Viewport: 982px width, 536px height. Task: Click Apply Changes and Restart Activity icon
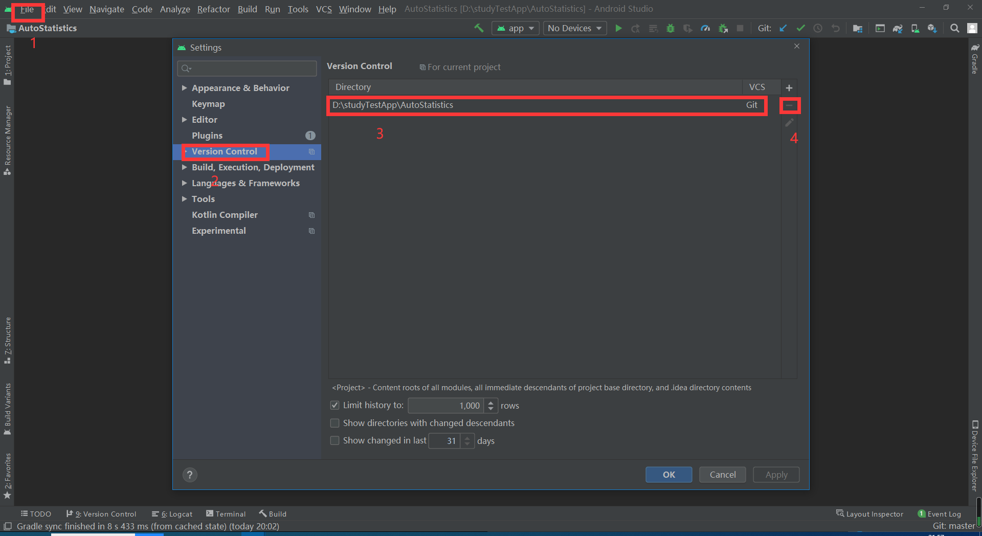click(x=636, y=28)
